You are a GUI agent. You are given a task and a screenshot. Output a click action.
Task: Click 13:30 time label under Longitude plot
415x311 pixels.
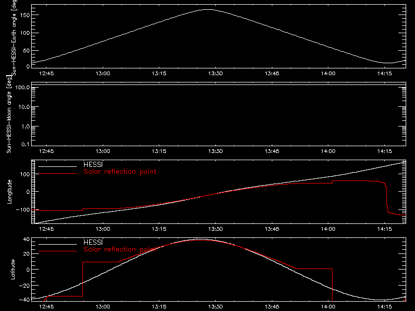tap(215, 229)
